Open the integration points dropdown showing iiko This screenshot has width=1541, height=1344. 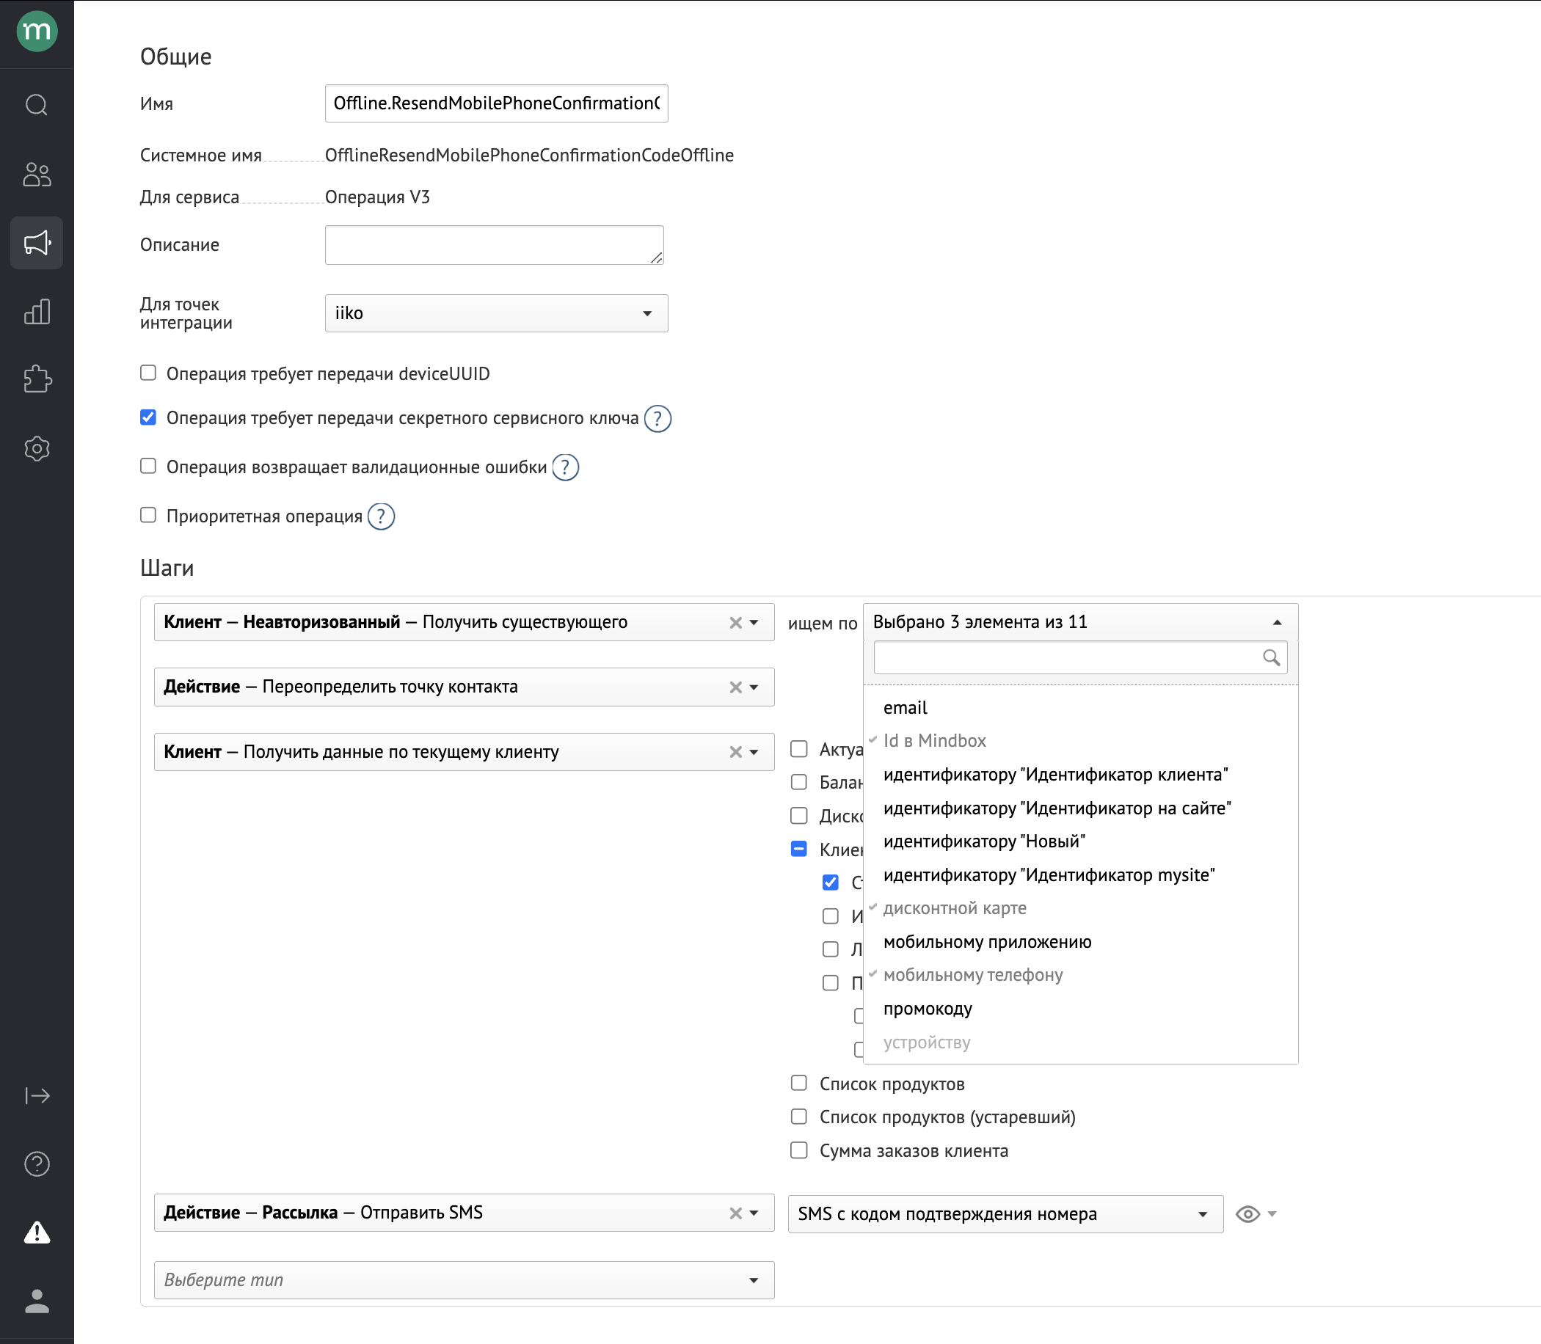pyautogui.click(x=496, y=313)
